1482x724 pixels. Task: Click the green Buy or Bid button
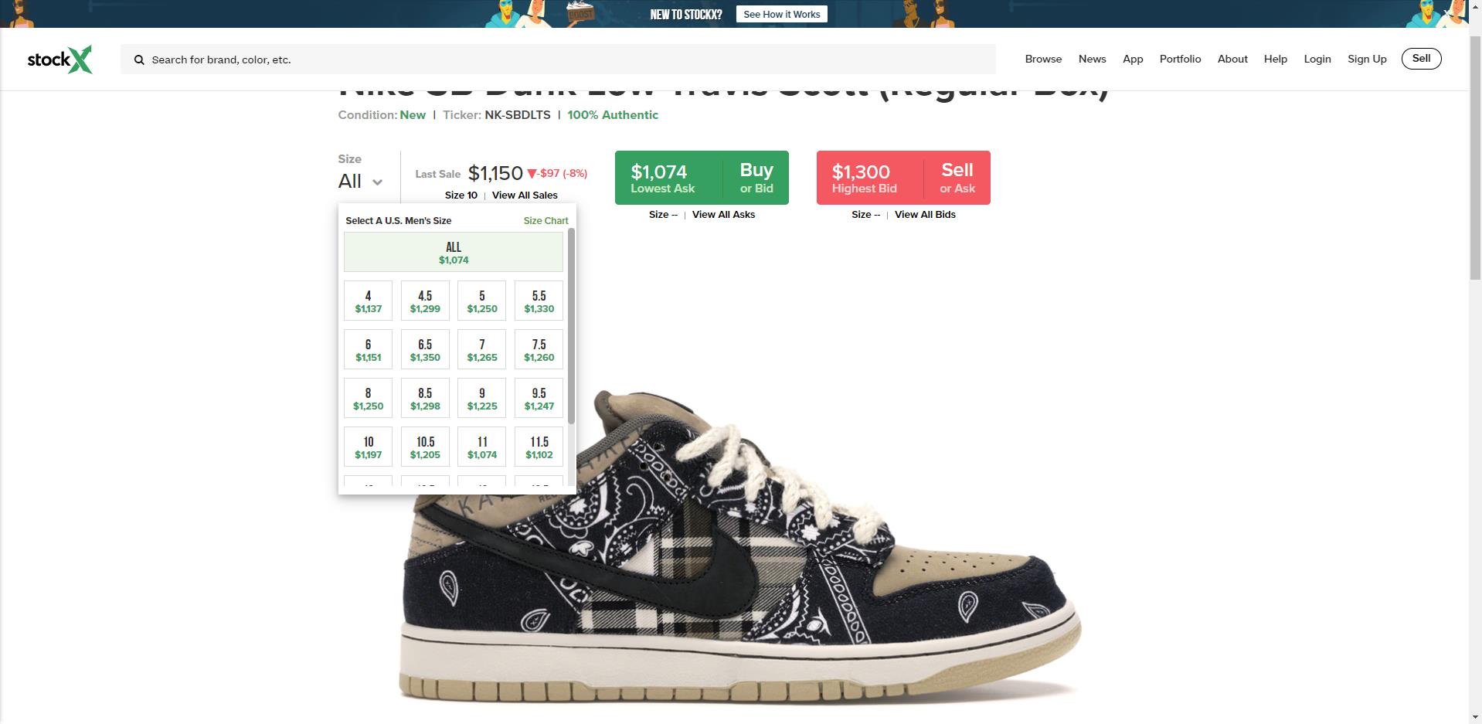click(x=702, y=178)
